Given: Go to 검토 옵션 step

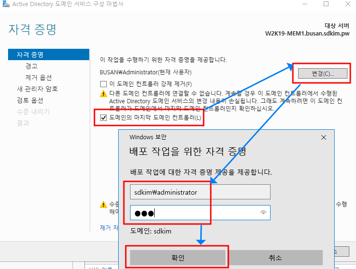Looking at the screenshot, I should pos(30,100).
